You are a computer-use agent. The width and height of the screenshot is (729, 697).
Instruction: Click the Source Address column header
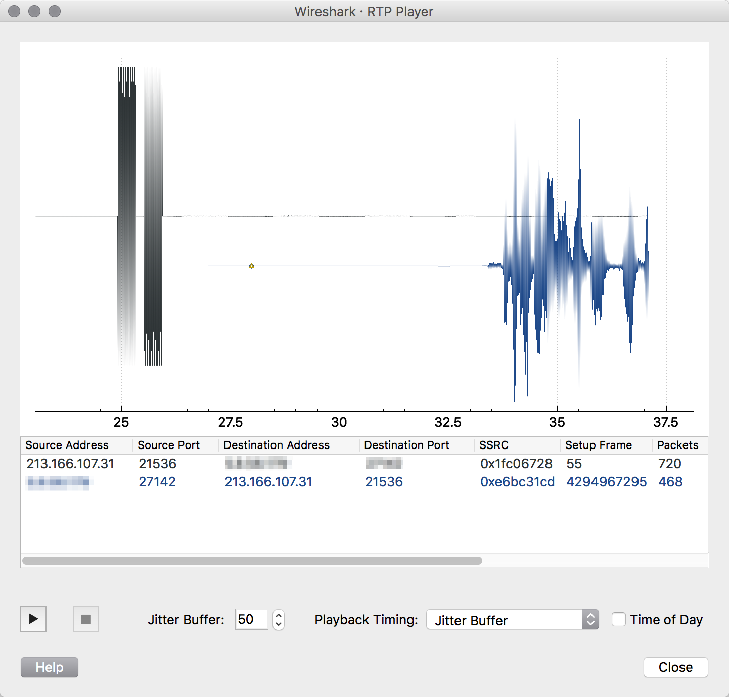click(x=77, y=445)
